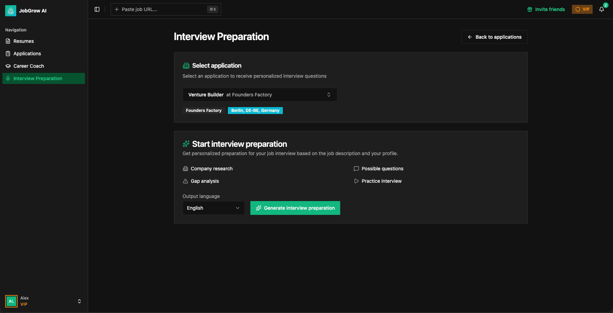613x313 pixels.
Task: Open the notifications bell with badge
Action: (601, 9)
